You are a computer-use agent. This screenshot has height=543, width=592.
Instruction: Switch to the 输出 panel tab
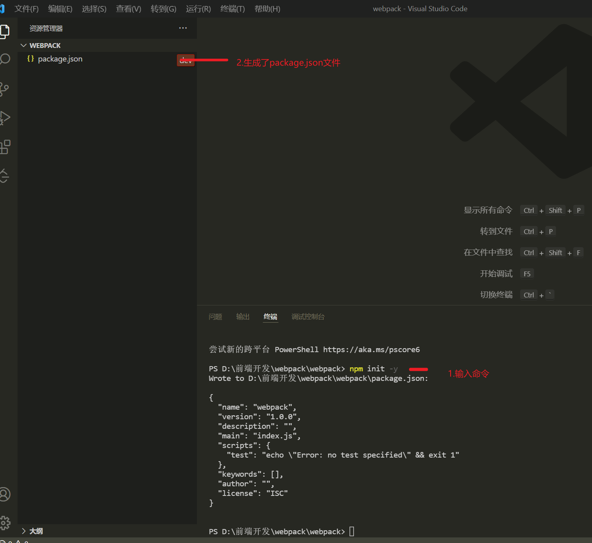tap(243, 317)
